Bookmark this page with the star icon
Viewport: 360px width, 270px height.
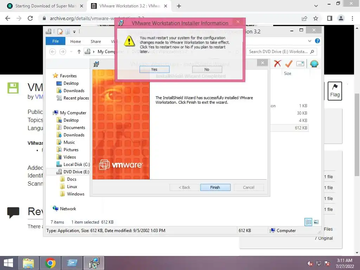click(316, 18)
